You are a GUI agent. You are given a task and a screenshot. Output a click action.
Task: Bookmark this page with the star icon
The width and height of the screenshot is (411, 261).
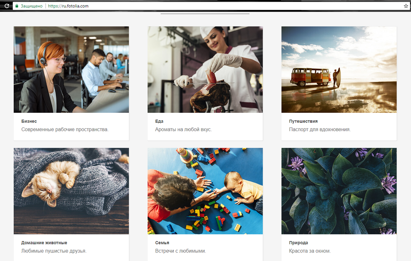[406, 6]
